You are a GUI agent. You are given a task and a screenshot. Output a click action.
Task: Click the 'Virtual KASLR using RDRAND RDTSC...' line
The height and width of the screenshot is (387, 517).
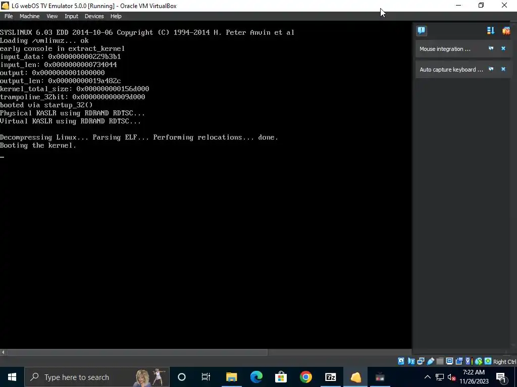click(x=70, y=121)
